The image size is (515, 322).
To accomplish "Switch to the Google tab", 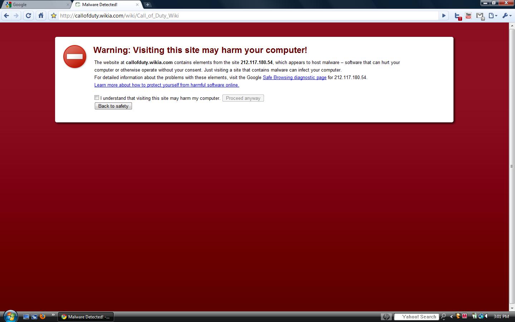I will click(x=36, y=5).
